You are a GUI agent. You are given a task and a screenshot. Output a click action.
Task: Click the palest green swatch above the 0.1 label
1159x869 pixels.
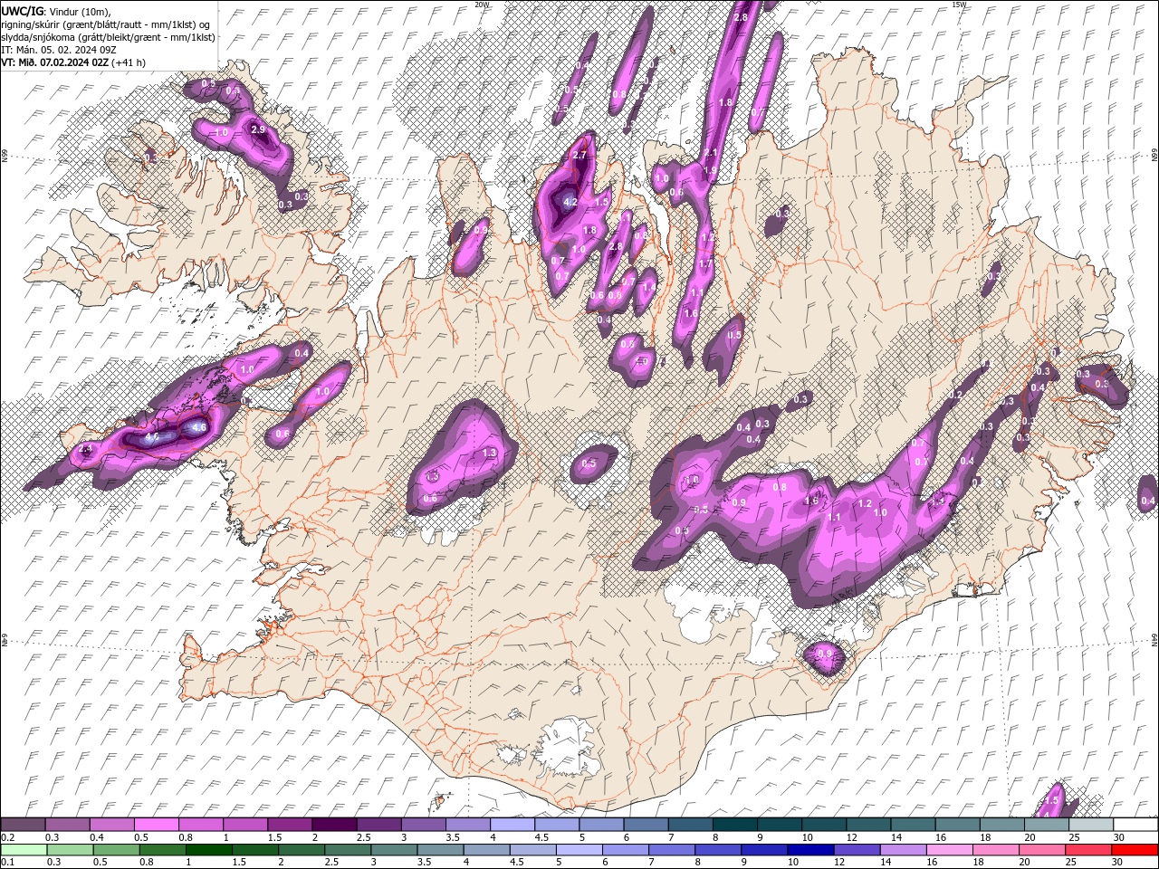point(23,850)
